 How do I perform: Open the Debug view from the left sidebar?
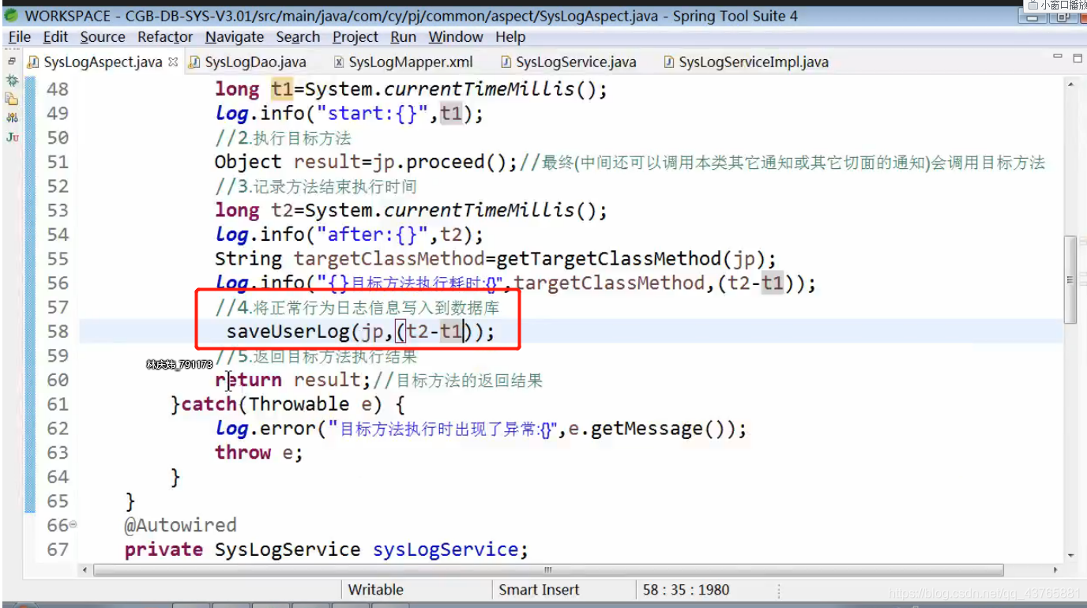[12, 81]
